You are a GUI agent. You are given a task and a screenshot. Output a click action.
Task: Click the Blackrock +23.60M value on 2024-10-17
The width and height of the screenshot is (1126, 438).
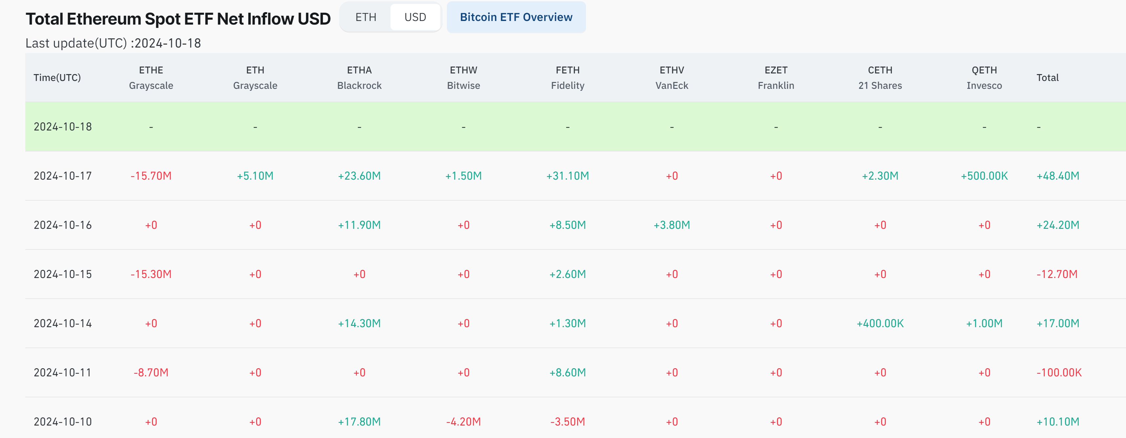(x=359, y=176)
